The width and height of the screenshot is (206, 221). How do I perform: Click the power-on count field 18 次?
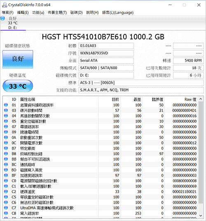[x=188, y=68]
